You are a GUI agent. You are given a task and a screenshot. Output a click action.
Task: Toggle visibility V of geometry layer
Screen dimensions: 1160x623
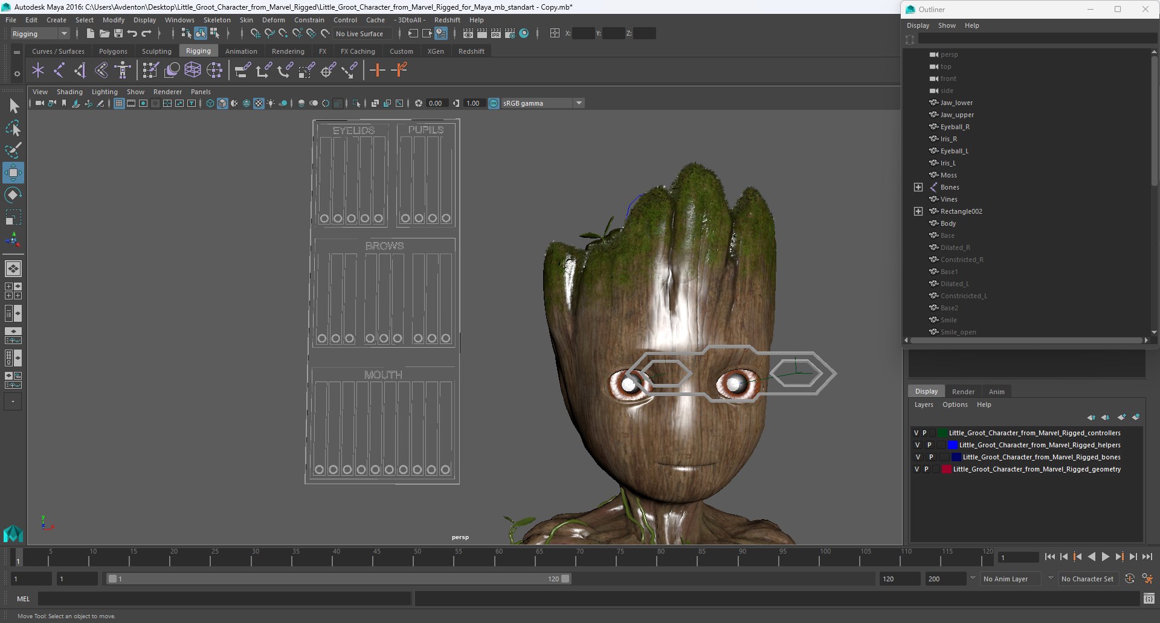[917, 469]
